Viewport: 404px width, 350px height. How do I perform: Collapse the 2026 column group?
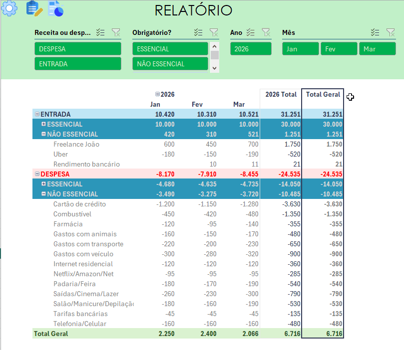tap(157, 94)
